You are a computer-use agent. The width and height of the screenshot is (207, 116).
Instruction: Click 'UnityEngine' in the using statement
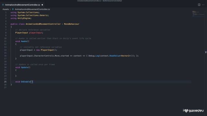(x=24, y=18)
